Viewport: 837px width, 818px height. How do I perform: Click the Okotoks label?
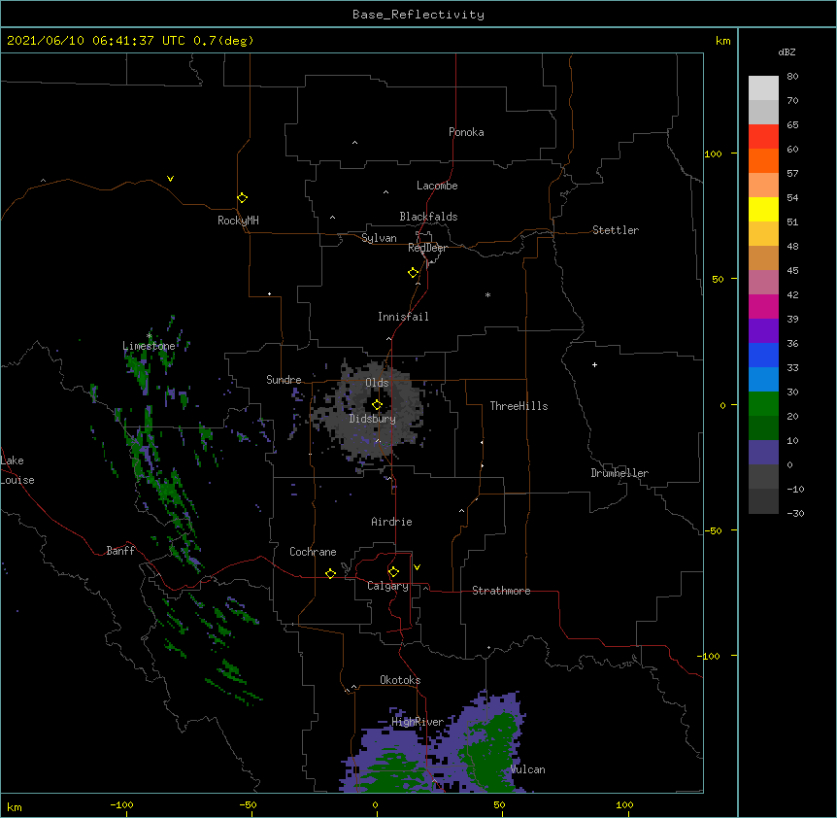point(400,680)
